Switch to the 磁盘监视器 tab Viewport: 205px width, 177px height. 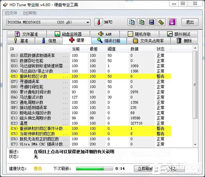point(68,34)
